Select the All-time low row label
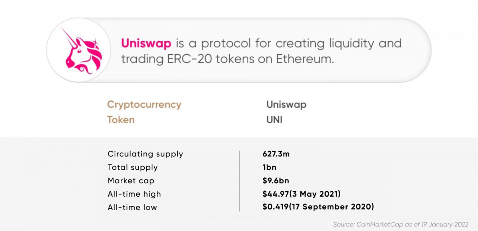 (x=132, y=208)
